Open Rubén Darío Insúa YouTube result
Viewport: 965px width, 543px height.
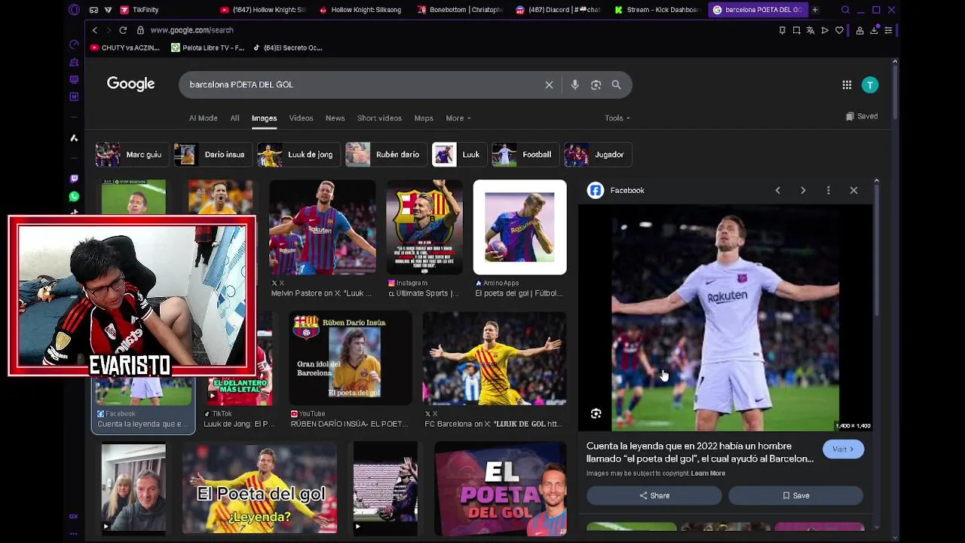[351, 359]
